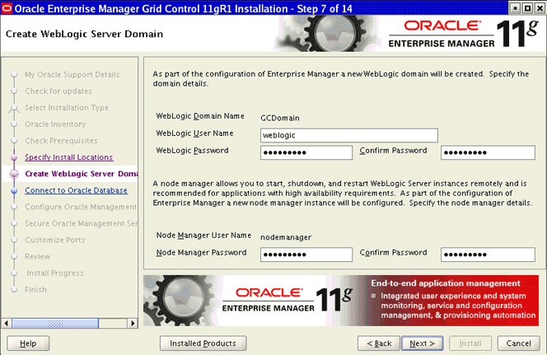This screenshot has height=355, width=547.
Task: Click the Node Manager Password label
Action: 201,253
